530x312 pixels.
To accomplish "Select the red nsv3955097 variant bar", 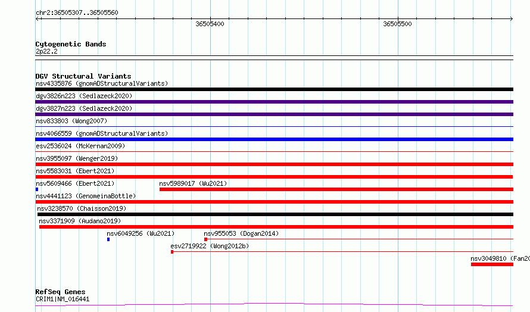I will [274, 164].
